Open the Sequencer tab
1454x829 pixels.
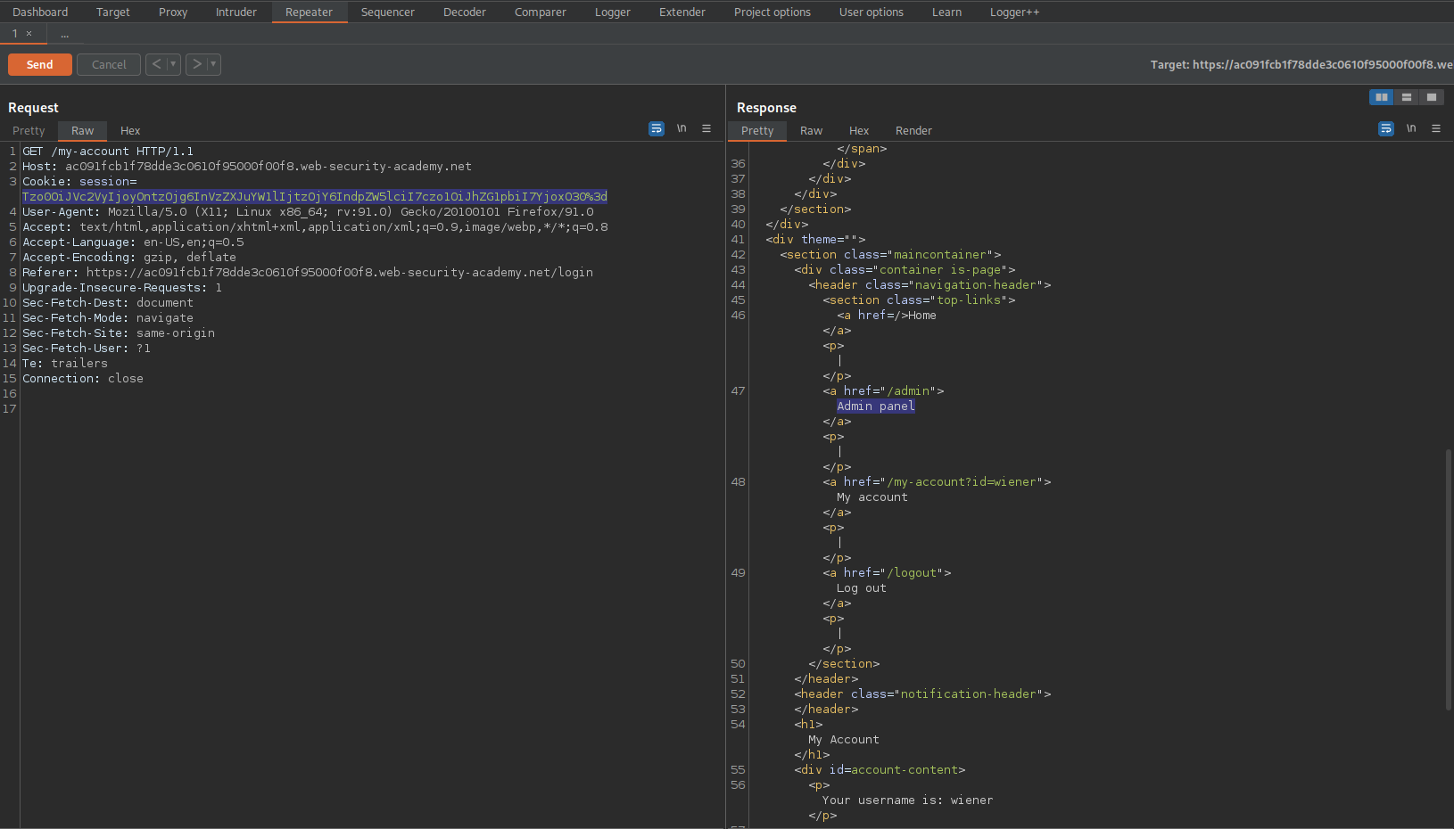coord(388,12)
